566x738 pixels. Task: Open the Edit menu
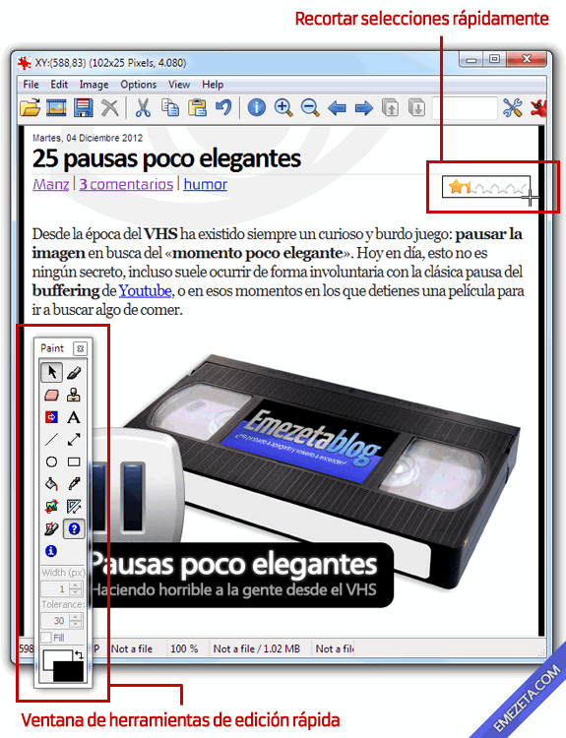59,85
